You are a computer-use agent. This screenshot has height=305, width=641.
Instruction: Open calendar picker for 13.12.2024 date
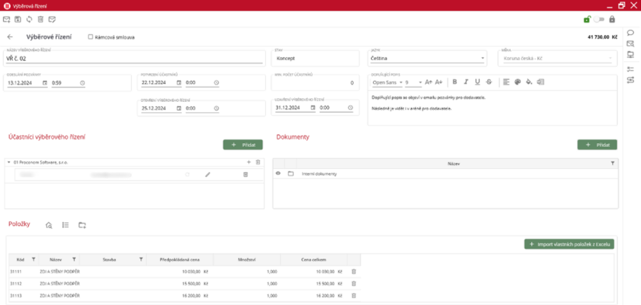tap(44, 82)
